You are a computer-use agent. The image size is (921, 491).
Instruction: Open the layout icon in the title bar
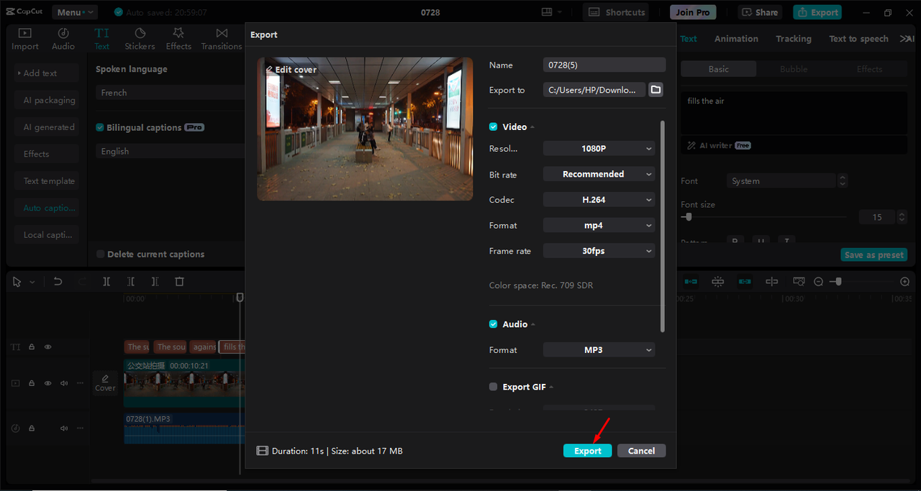[x=552, y=12]
